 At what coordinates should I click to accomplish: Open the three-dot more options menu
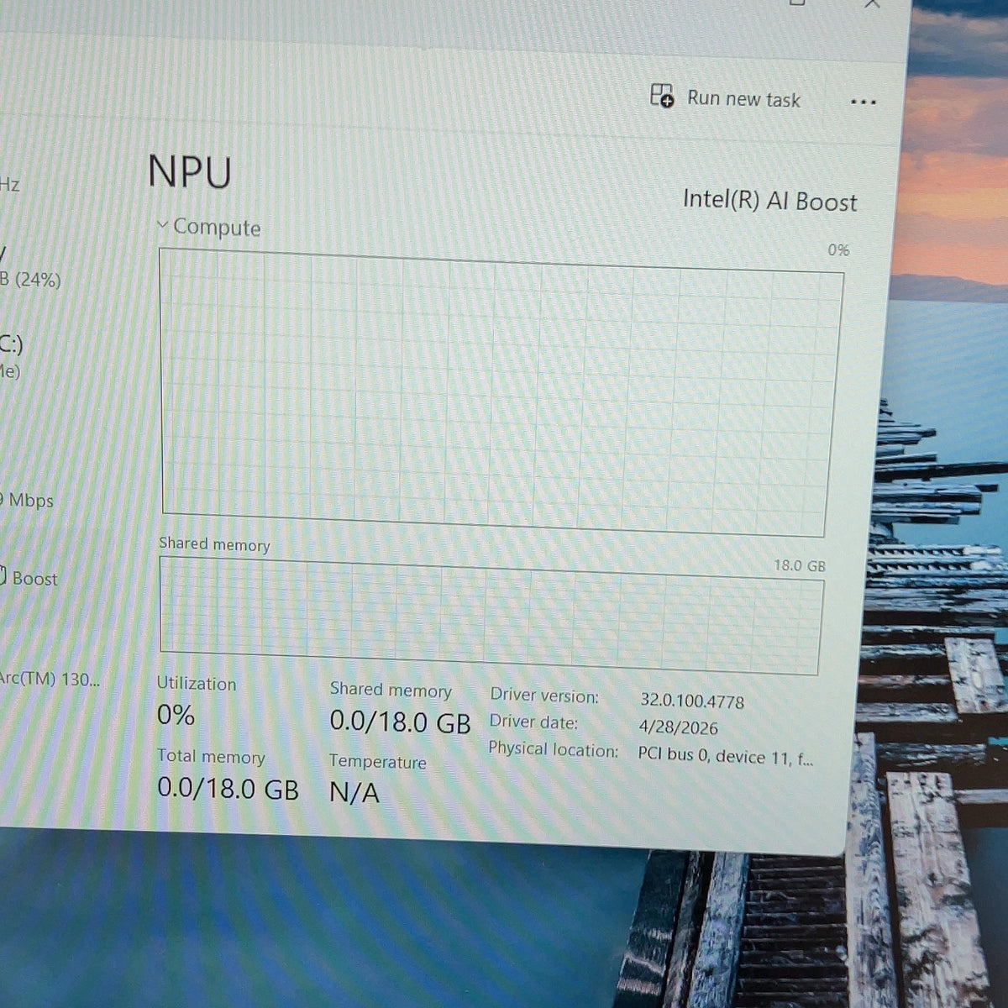tap(863, 102)
